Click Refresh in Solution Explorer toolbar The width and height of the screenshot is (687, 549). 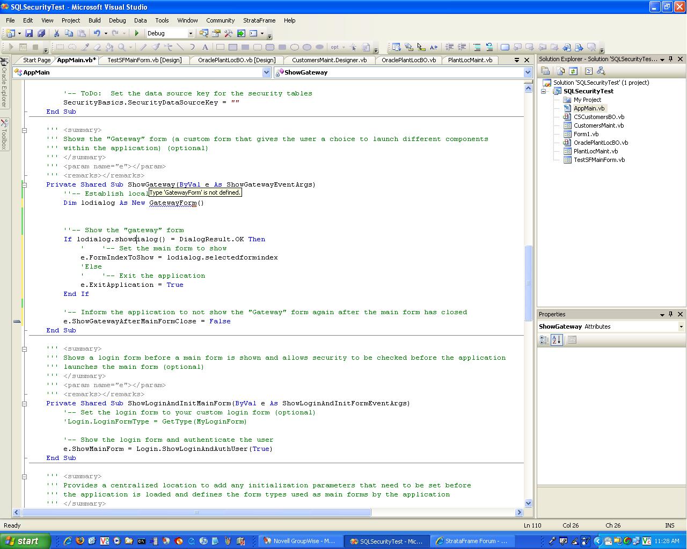pos(573,71)
